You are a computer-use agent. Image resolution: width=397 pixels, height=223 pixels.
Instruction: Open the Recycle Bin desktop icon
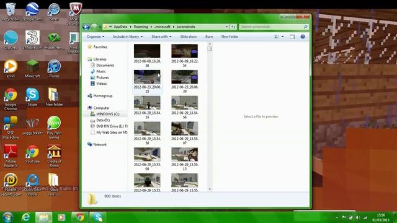click(11, 12)
